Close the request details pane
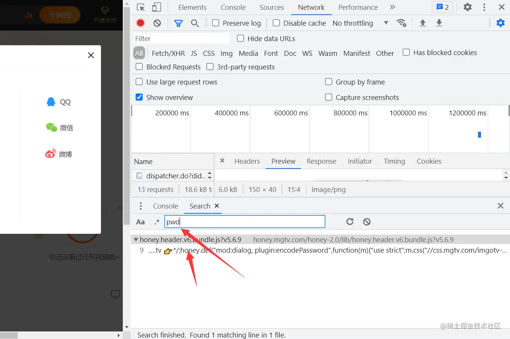The image size is (510, 339). (x=222, y=161)
